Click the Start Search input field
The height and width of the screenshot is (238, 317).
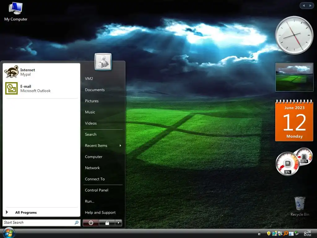point(41,223)
